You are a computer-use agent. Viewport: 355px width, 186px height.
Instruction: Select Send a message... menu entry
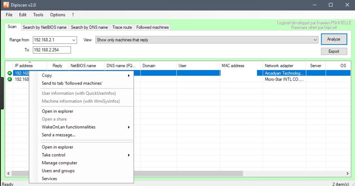point(58,135)
